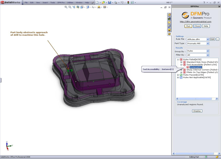
Task: Expand the Standard Hole Sizes node
Action: [x=181, y=62]
